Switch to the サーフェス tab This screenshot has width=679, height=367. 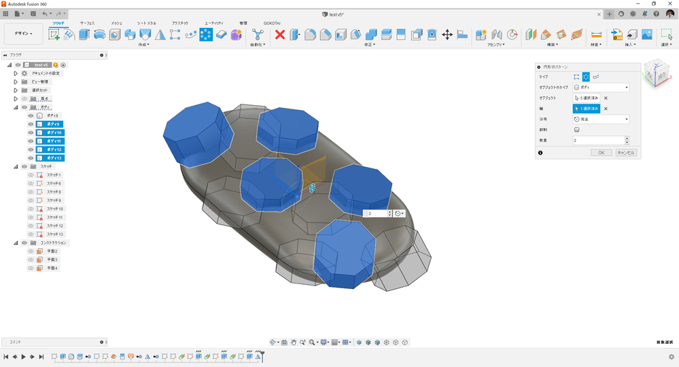click(x=87, y=23)
